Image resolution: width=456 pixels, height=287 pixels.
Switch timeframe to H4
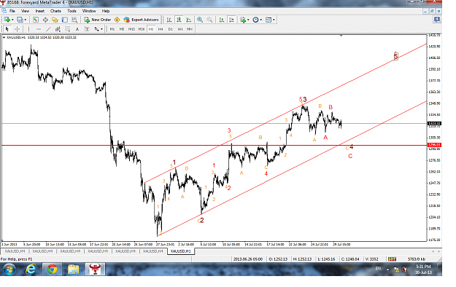(x=161, y=29)
